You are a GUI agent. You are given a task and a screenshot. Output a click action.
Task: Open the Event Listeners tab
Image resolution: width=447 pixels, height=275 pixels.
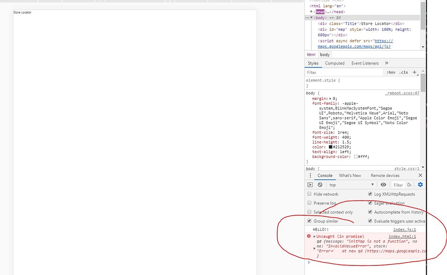pyautogui.click(x=365, y=63)
